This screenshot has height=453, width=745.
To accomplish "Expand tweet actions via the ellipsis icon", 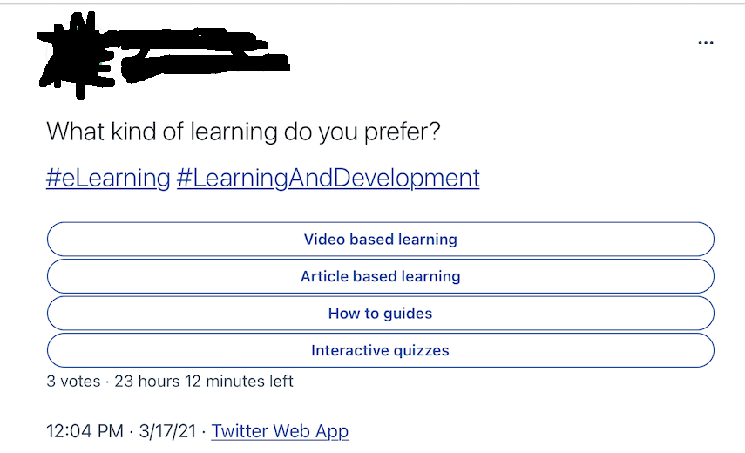I will tap(706, 43).
